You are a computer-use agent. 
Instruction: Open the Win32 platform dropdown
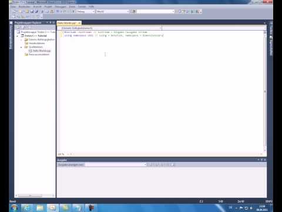pyautogui.click(x=113, y=12)
